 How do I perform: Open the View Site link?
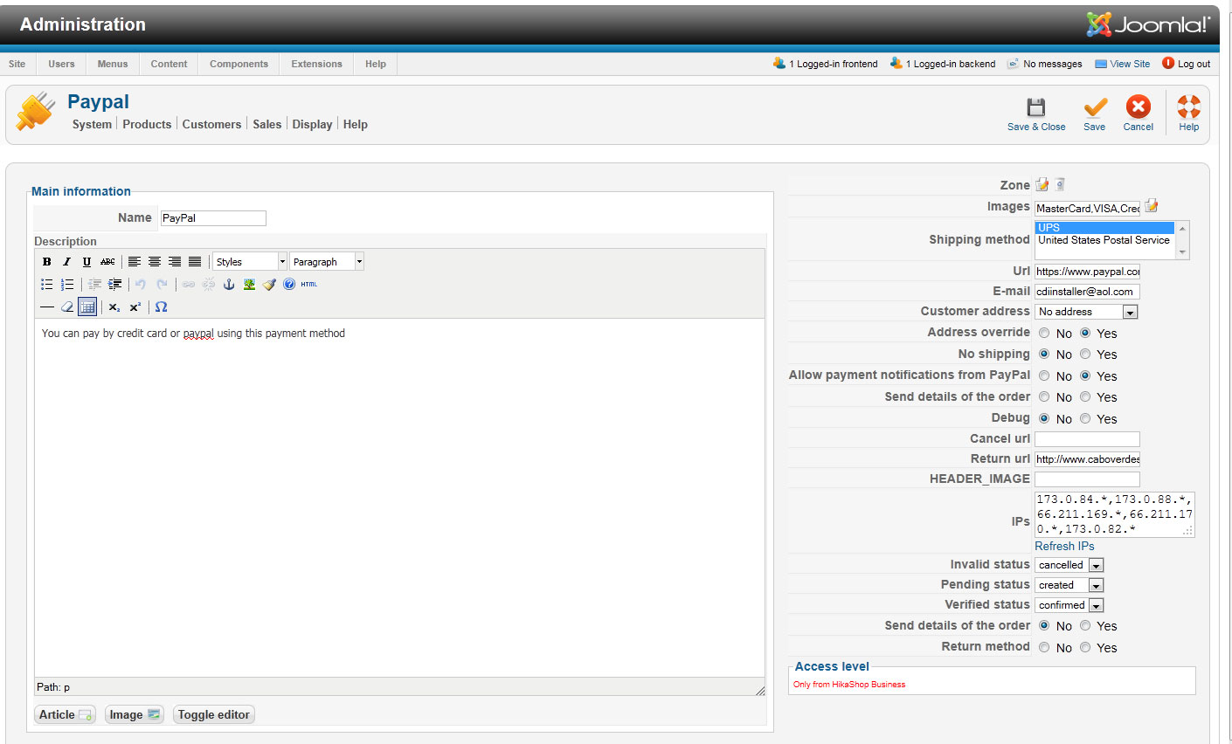pyautogui.click(x=1123, y=64)
